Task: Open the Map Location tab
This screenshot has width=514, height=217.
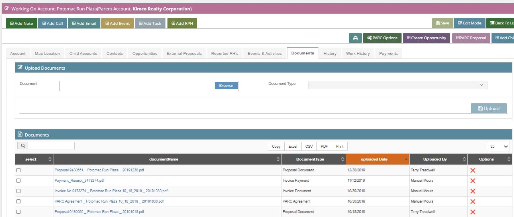Action: point(47,53)
